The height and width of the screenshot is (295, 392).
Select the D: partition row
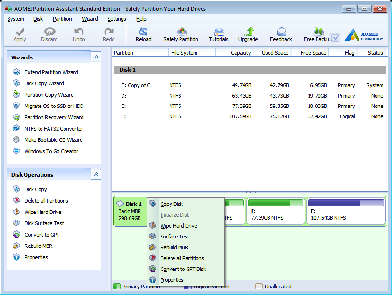point(250,96)
